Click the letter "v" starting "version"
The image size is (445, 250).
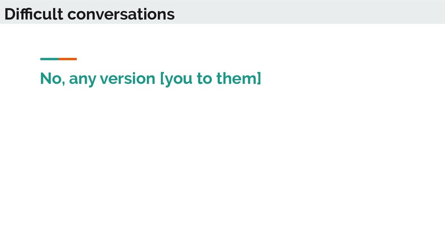point(104,80)
